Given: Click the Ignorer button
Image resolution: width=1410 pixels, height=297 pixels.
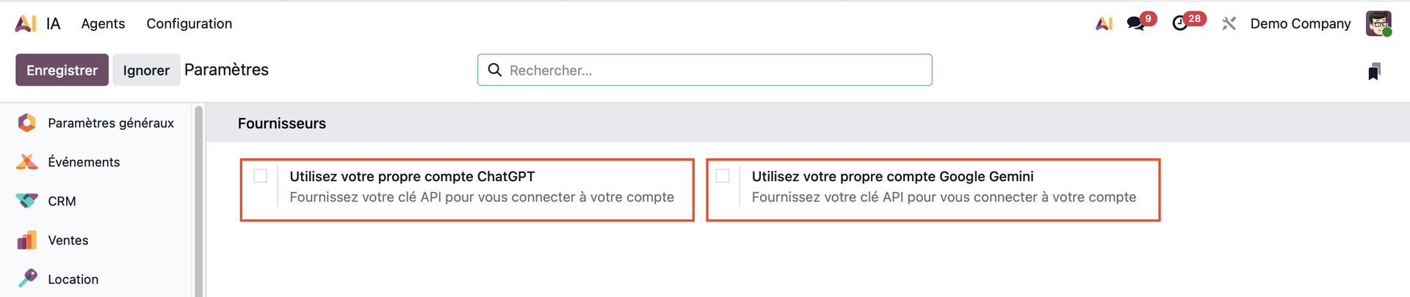Looking at the screenshot, I should coord(146,70).
